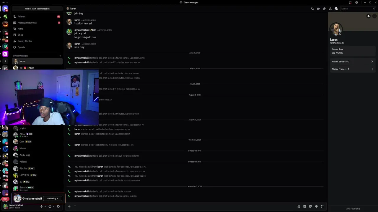The height and width of the screenshot is (212, 378).
Task: Open the Banula direct message
Action: pos(37,188)
